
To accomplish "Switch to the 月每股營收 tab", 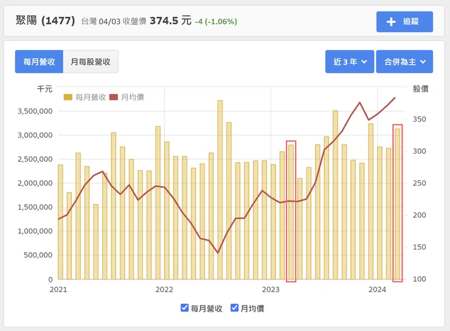I will pos(91,61).
